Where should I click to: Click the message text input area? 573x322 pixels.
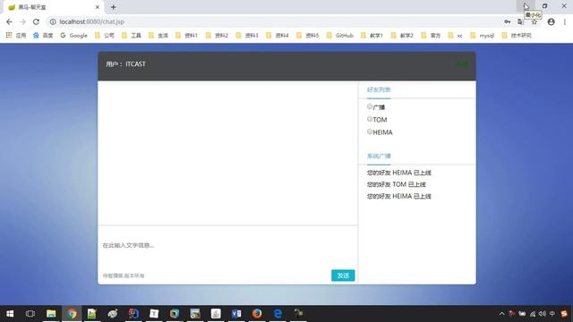(x=228, y=245)
